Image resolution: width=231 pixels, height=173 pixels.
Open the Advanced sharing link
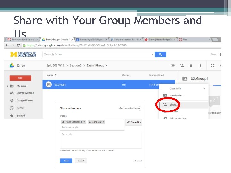tap(138, 161)
